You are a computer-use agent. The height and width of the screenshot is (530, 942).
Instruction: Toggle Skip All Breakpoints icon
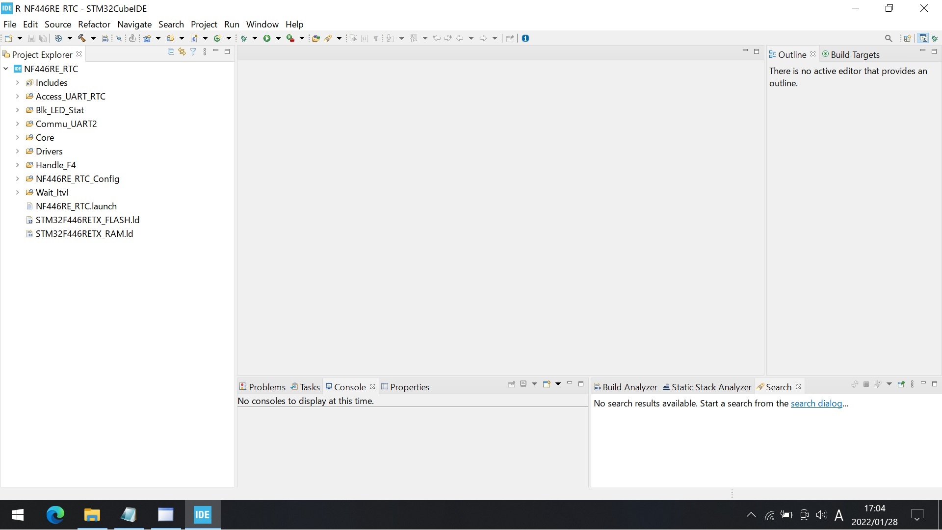(119, 38)
